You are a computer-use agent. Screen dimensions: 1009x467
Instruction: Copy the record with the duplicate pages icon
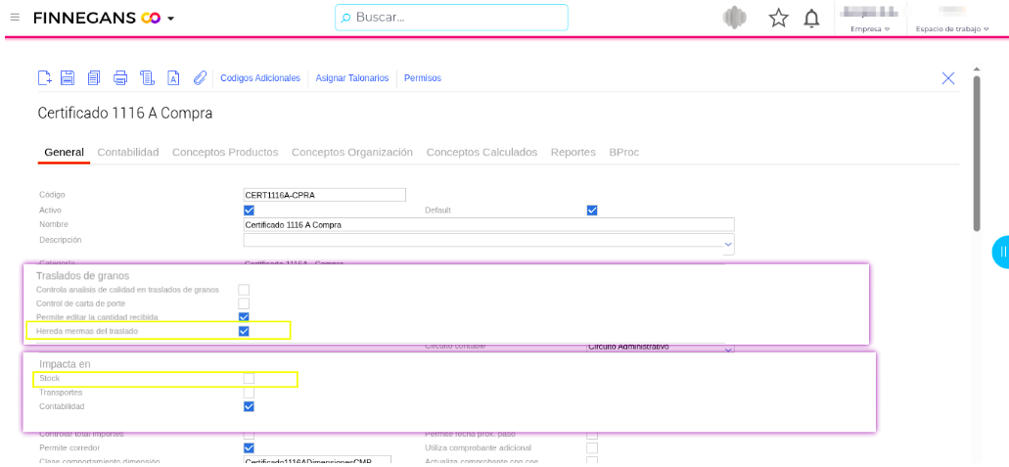click(x=94, y=78)
